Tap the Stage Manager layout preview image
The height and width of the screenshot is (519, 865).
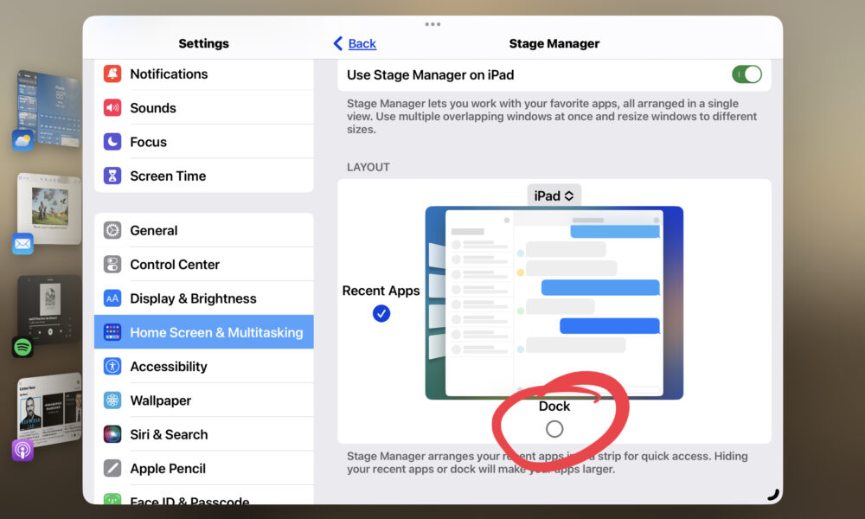click(x=554, y=303)
